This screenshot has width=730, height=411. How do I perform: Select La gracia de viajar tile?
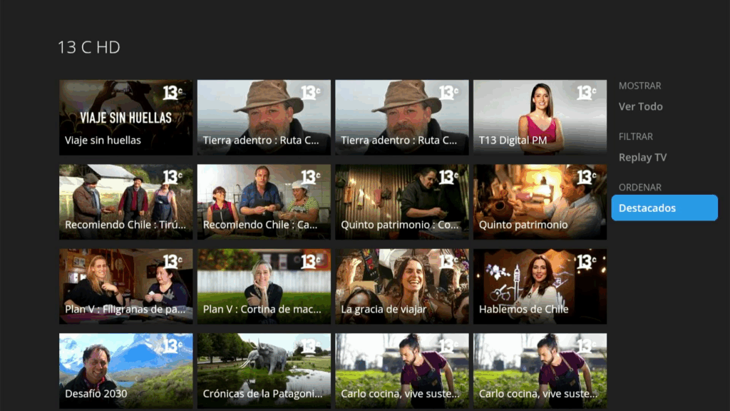click(402, 286)
